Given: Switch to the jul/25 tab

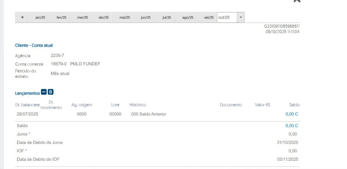Looking at the screenshot, I should 166,18.
